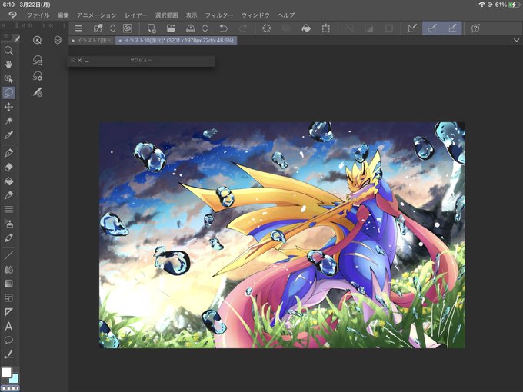
Task: Open the Layer palette stack icon
Action: coord(58,40)
